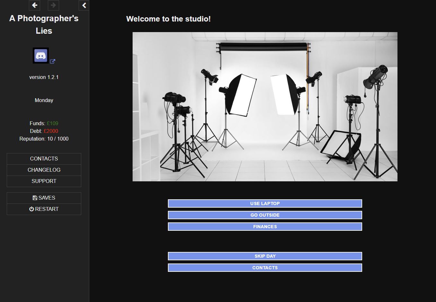This screenshot has width=436, height=302.
Task: Click the photo studio image
Action: [x=265, y=106]
